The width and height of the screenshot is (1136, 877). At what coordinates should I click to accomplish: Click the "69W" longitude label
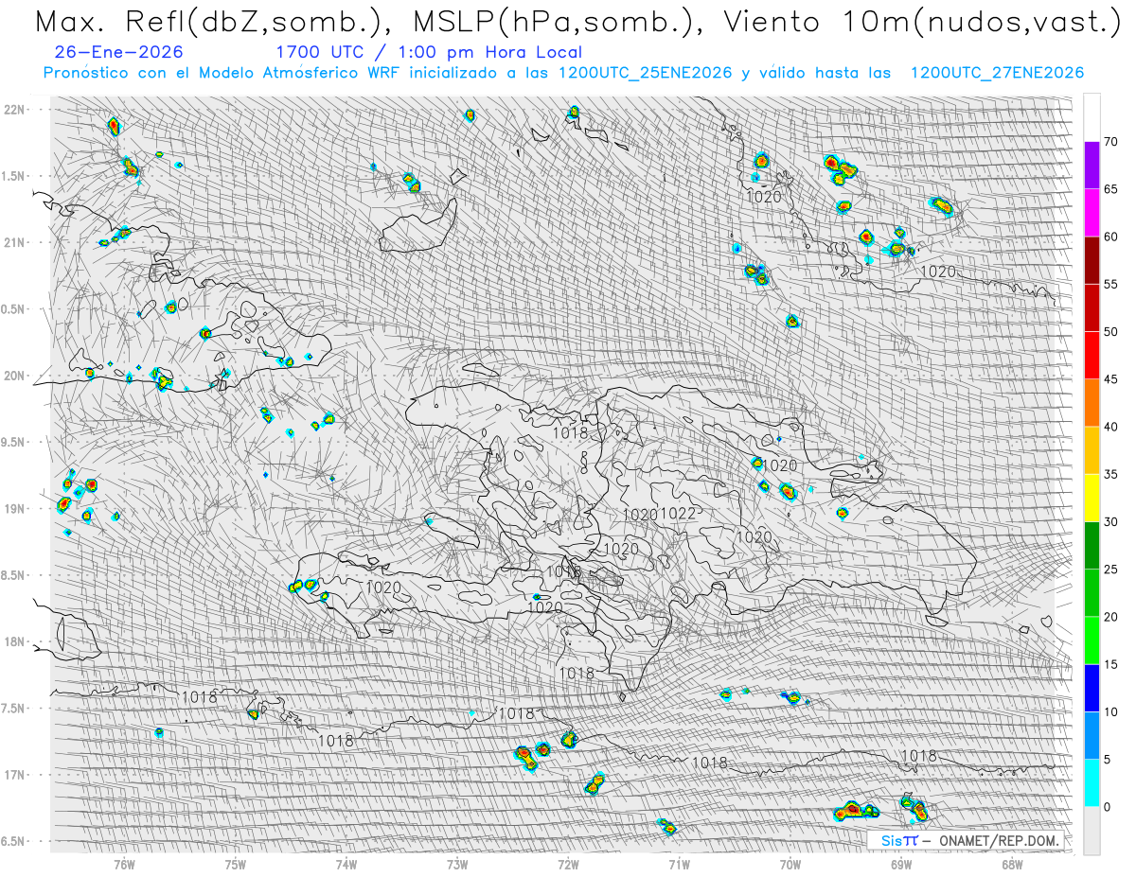900,864
